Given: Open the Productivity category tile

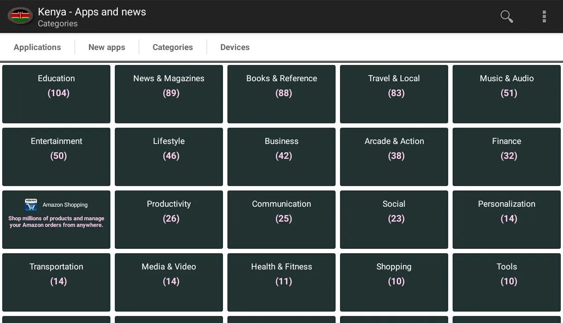Looking at the screenshot, I should 169,219.
